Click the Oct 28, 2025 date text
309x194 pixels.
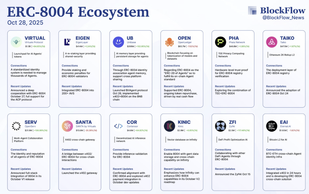tap(25, 23)
